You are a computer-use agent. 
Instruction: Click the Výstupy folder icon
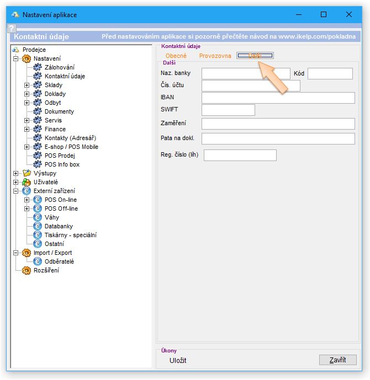coord(27,173)
